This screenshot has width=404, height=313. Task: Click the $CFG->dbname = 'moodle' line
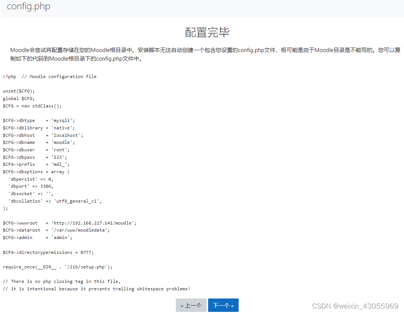39,142
